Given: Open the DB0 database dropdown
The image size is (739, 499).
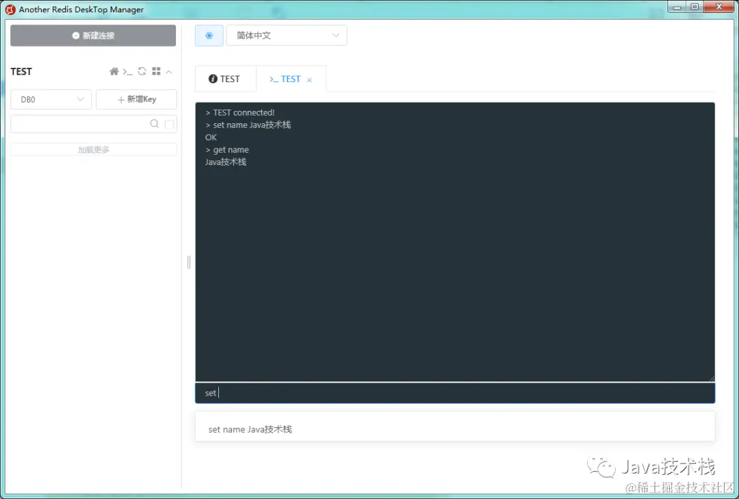Looking at the screenshot, I should point(51,99).
